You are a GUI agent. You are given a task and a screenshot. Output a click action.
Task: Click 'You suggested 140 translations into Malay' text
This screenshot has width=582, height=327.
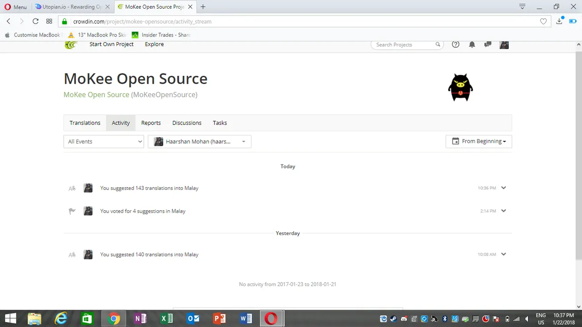(149, 255)
